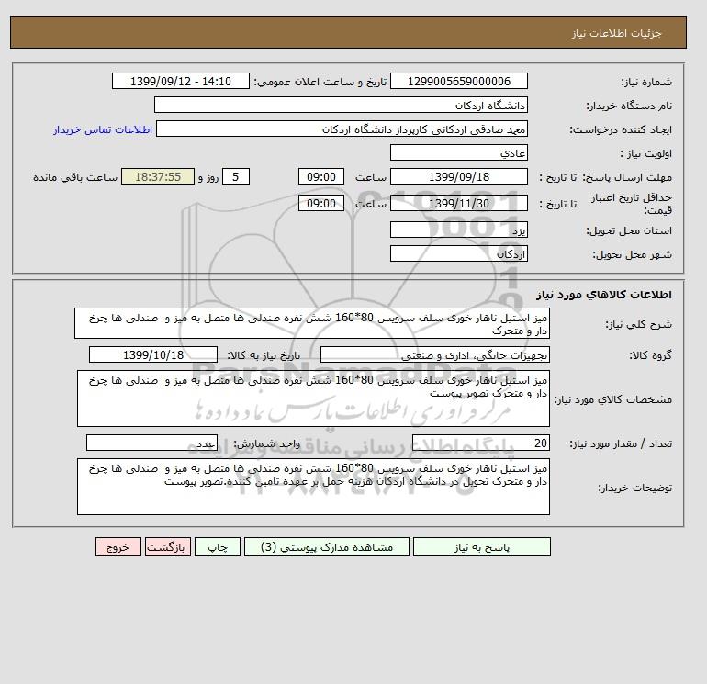Click the goods need date 1399/10/18
The width and height of the screenshot is (707, 684).
coord(153,354)
